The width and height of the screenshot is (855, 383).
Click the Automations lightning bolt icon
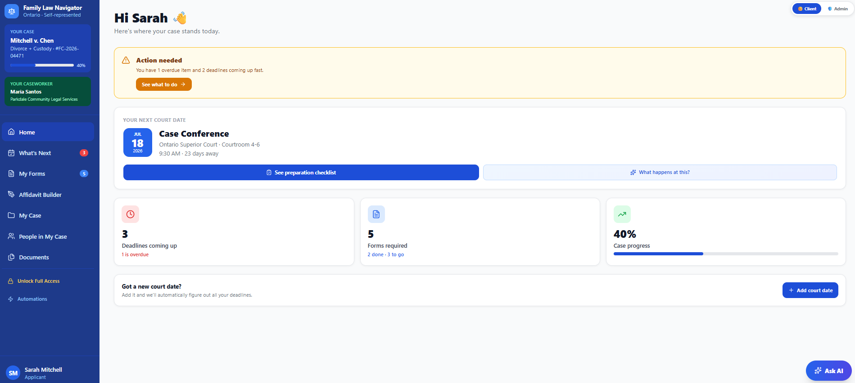(10, 299)
